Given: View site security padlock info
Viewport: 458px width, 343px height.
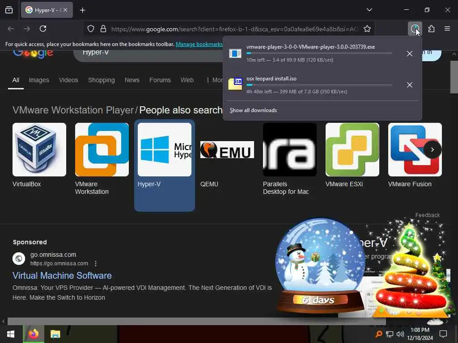Looking at the screenshot, I should tap(103, 29).
